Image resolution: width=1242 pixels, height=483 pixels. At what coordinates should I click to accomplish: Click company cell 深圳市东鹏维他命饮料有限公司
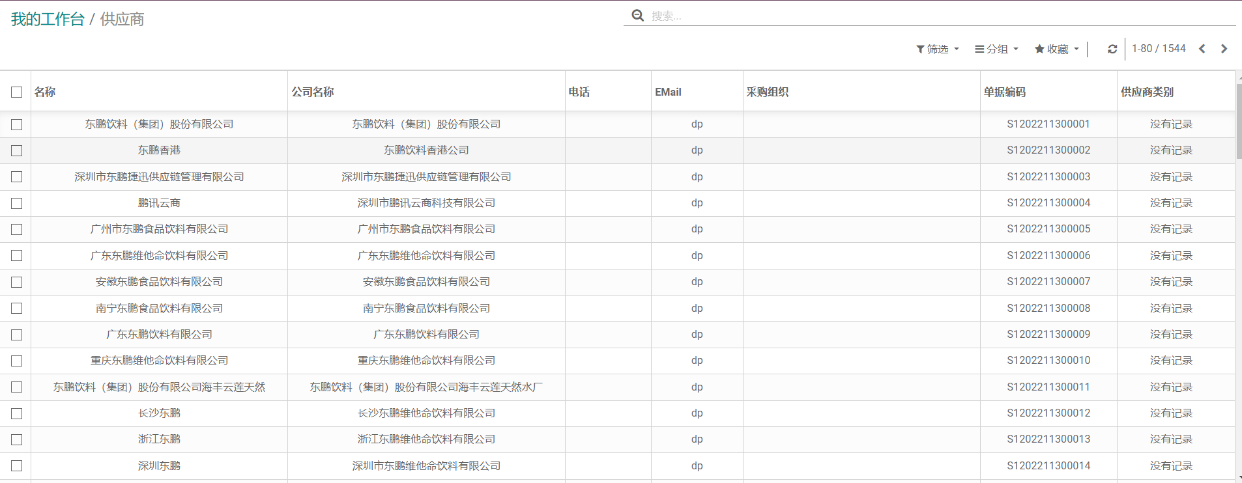pyautogui.click(x=426, y=466)
